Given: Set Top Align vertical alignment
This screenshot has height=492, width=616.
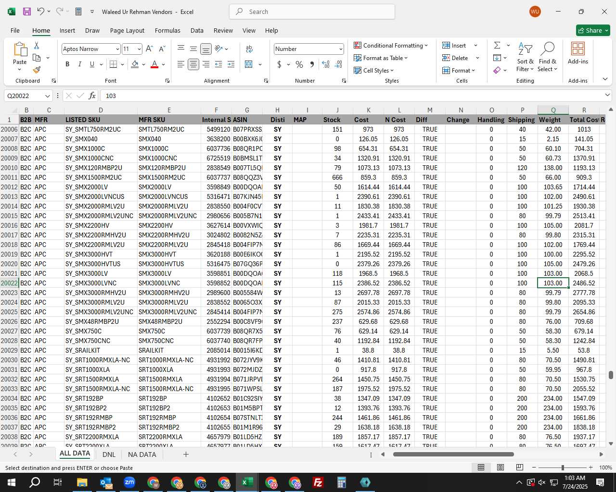Looking at the screenshot, I should 181,48.
